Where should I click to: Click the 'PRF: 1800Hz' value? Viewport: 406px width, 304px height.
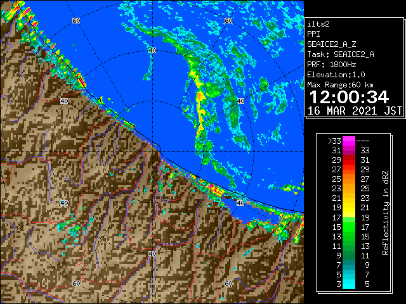[332, 65]
